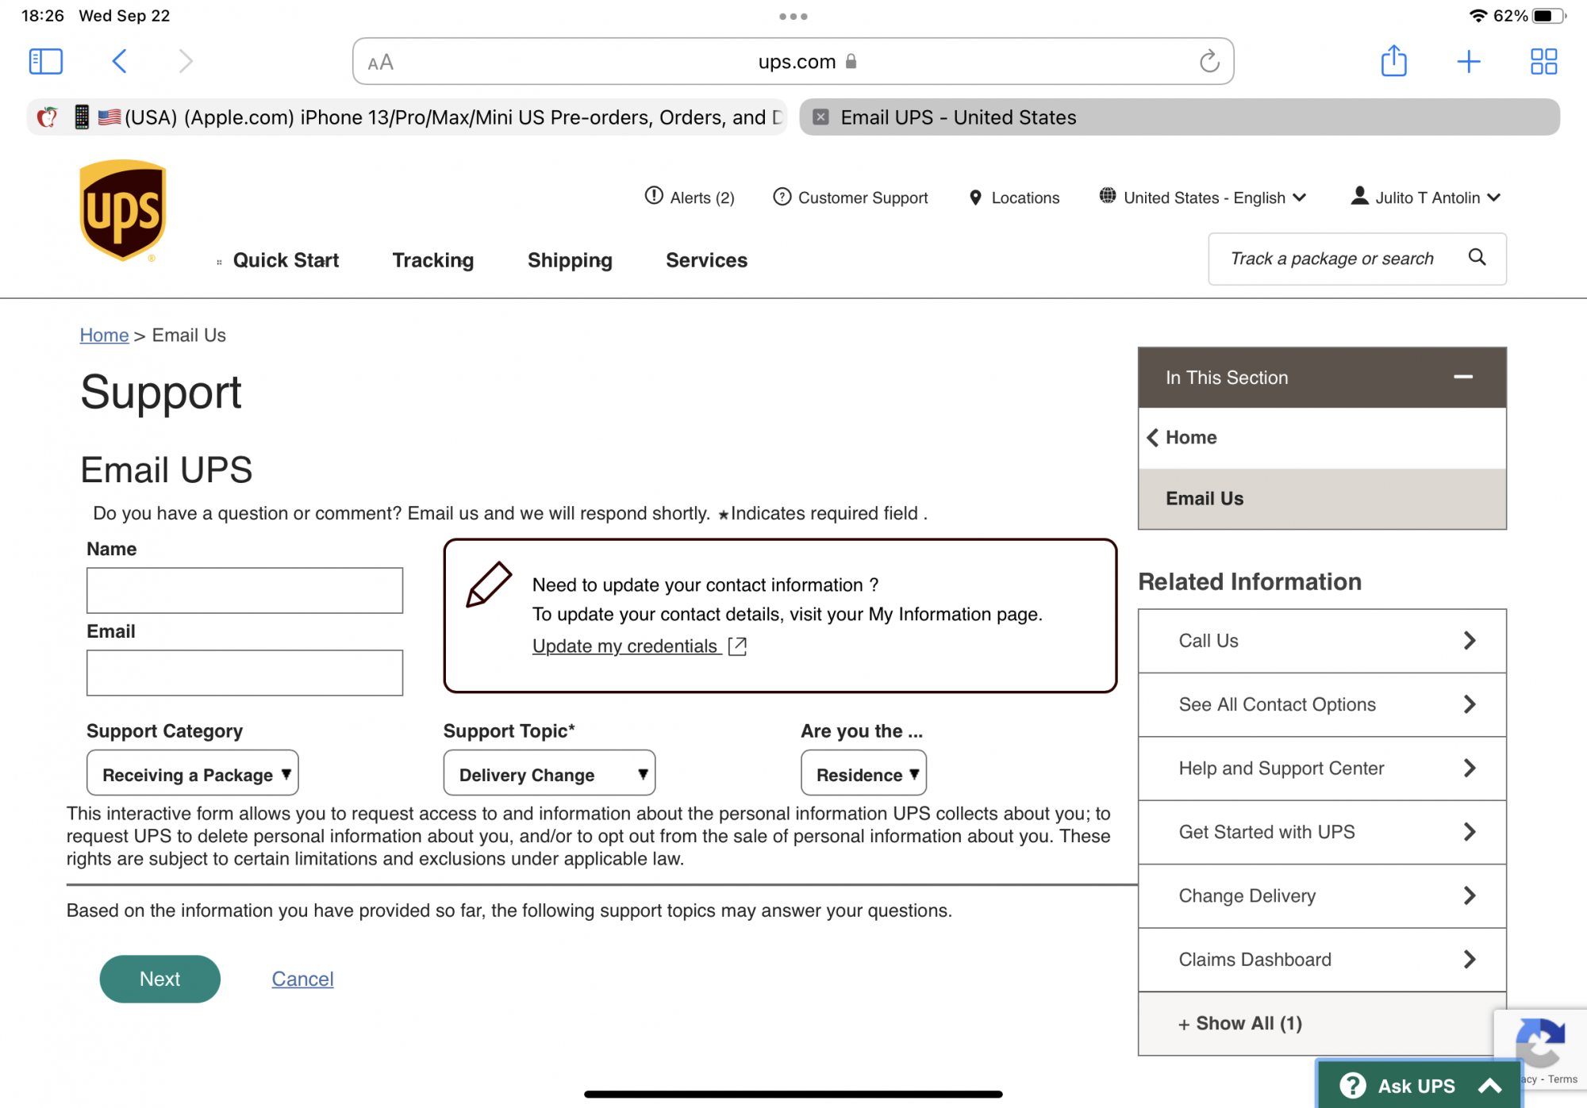This screenshot has width=1587, height=1108.
Task: Tap the three-dot multitasking control
Action: pyautogui.click(x=793, y=16)
